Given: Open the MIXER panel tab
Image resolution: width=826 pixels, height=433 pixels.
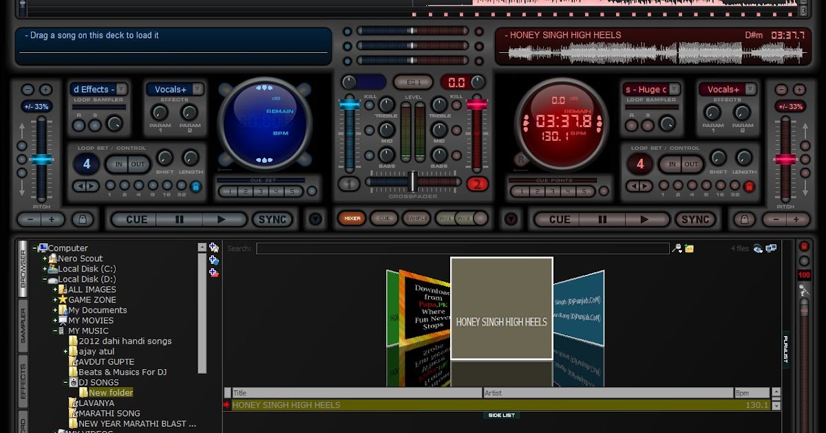Looking at the screenshot, I should click(352, 219).
